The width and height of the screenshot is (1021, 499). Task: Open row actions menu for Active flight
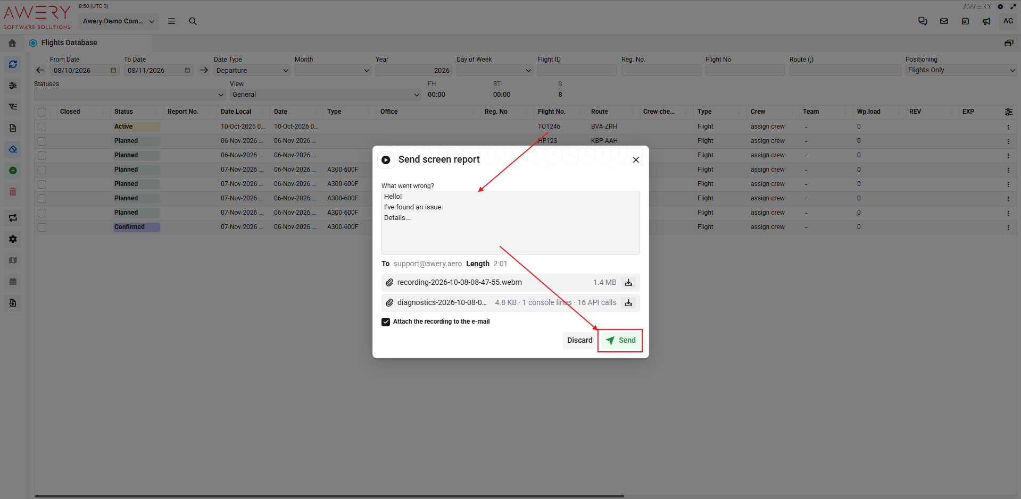1008,127
